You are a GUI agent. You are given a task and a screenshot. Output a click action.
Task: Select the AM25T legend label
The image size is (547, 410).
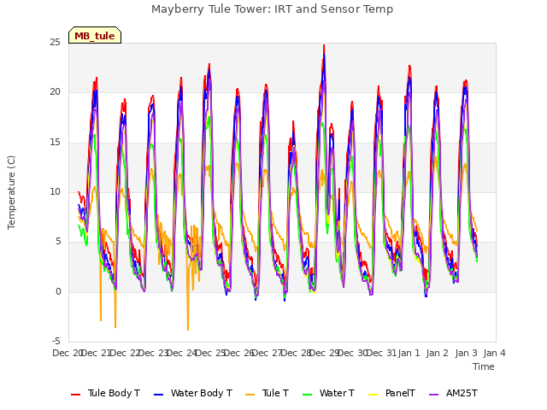tap(462, 393)
